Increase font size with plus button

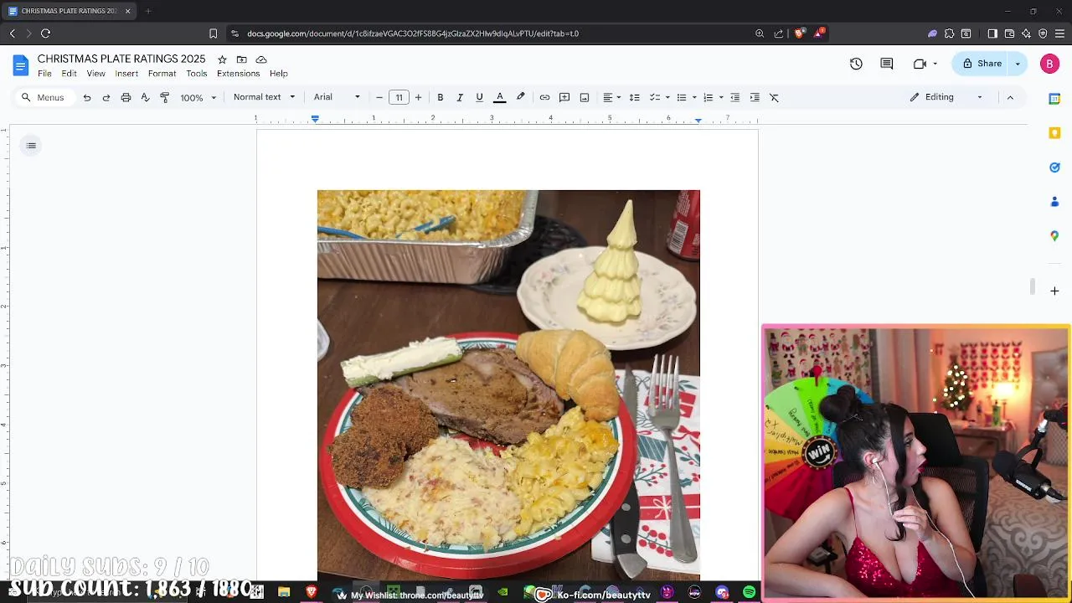[418, 97]
